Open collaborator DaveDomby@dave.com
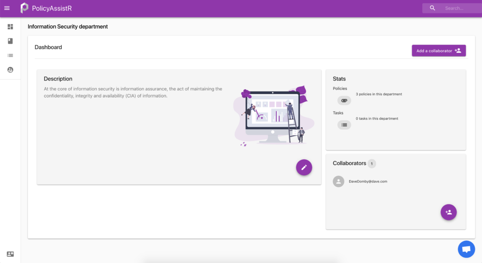Viewport: 482px width, 263px height. click(x=368, y=181)
